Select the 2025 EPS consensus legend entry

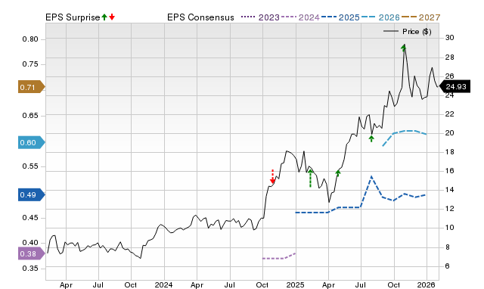pyautogui.click(x=340, y=17)
